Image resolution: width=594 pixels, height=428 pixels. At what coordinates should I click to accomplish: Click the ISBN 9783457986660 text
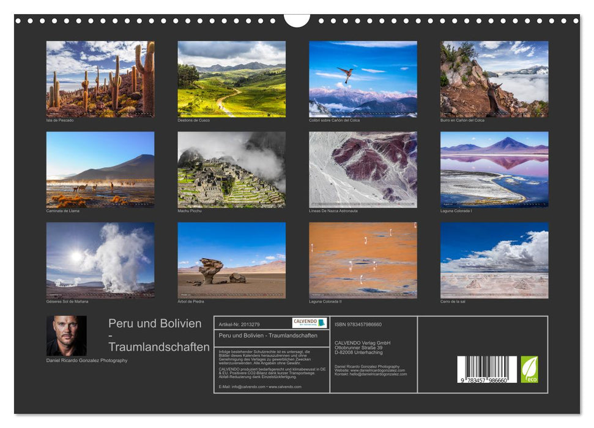(x=358, y=324)
